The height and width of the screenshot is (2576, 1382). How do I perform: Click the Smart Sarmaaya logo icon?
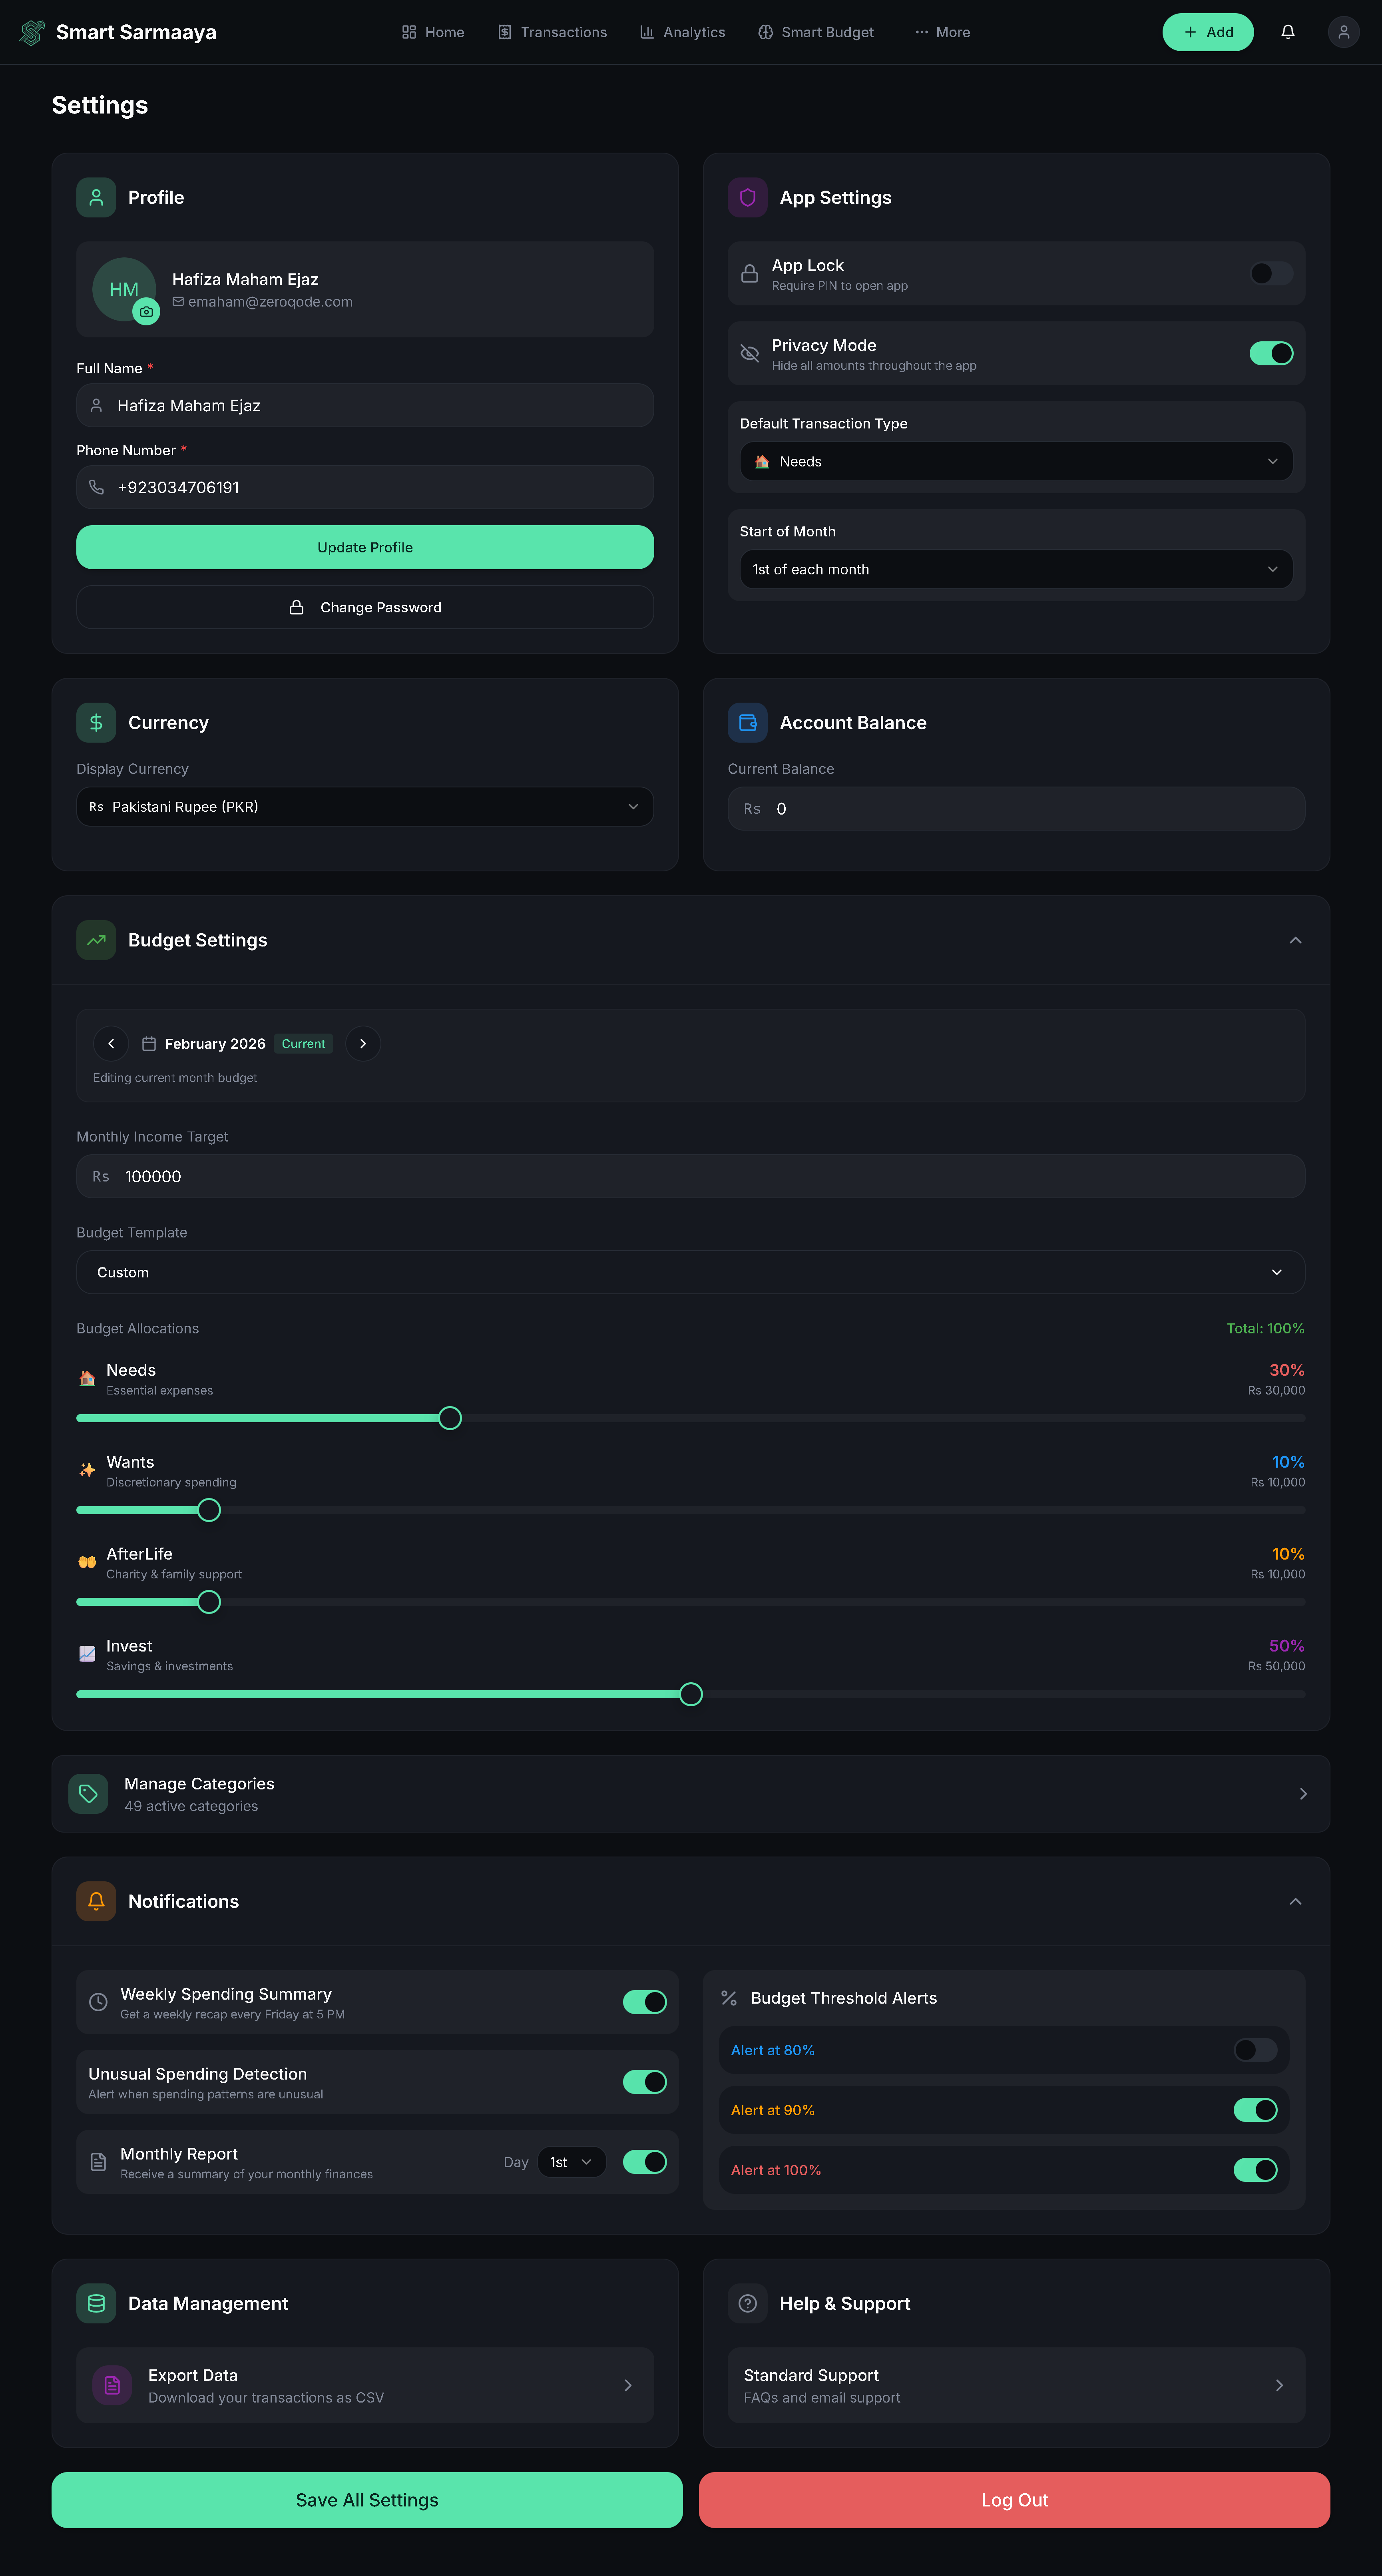click(x=32, y=32)
